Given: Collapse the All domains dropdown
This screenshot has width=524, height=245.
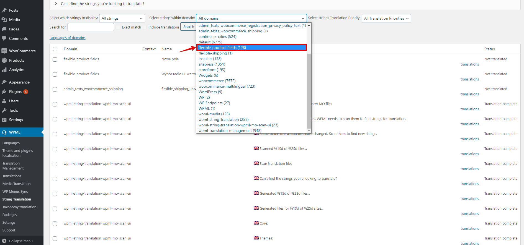Looking at the screenshot, I should click(251, 18).
